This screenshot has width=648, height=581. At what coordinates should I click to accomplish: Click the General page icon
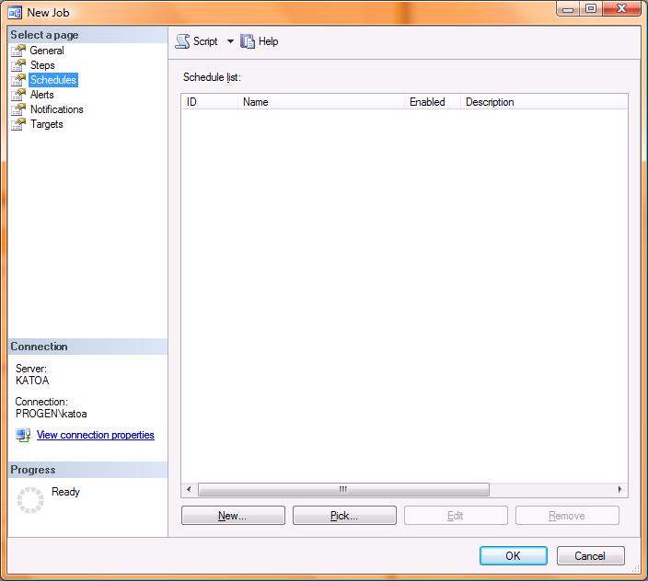coord(18,51)
